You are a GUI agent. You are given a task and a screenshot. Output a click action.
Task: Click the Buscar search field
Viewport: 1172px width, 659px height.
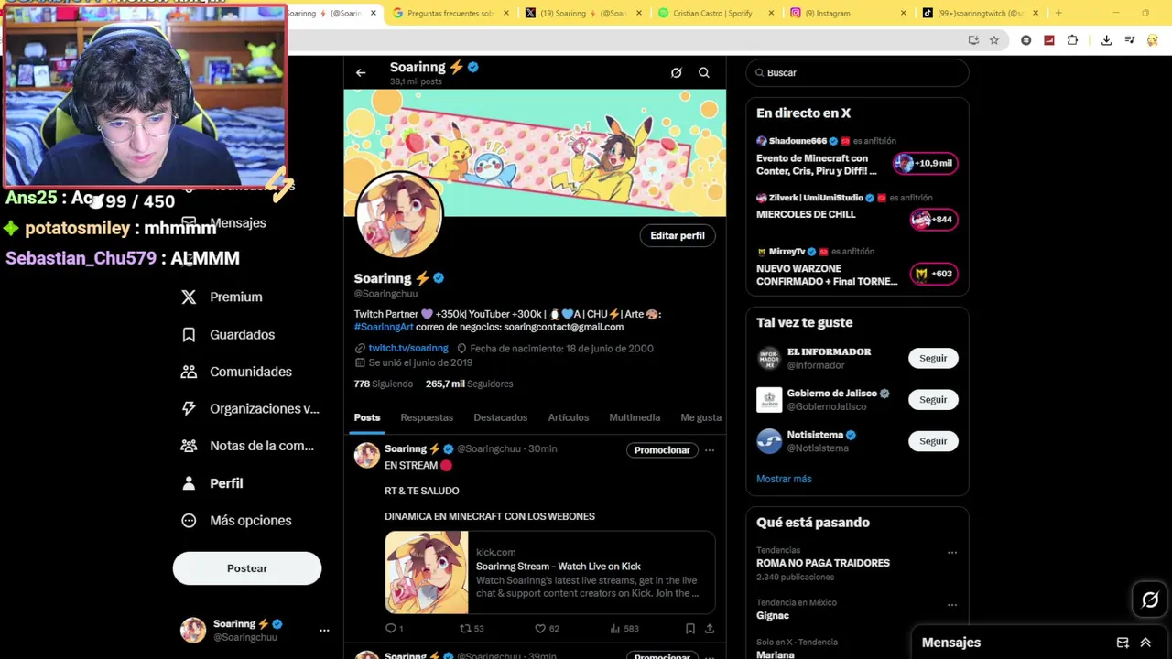[x=857, y=72]
